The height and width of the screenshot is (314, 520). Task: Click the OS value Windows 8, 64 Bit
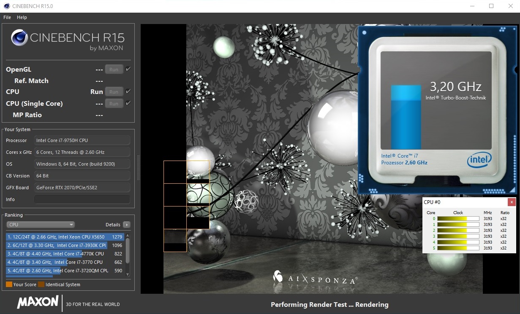point(82,164)
